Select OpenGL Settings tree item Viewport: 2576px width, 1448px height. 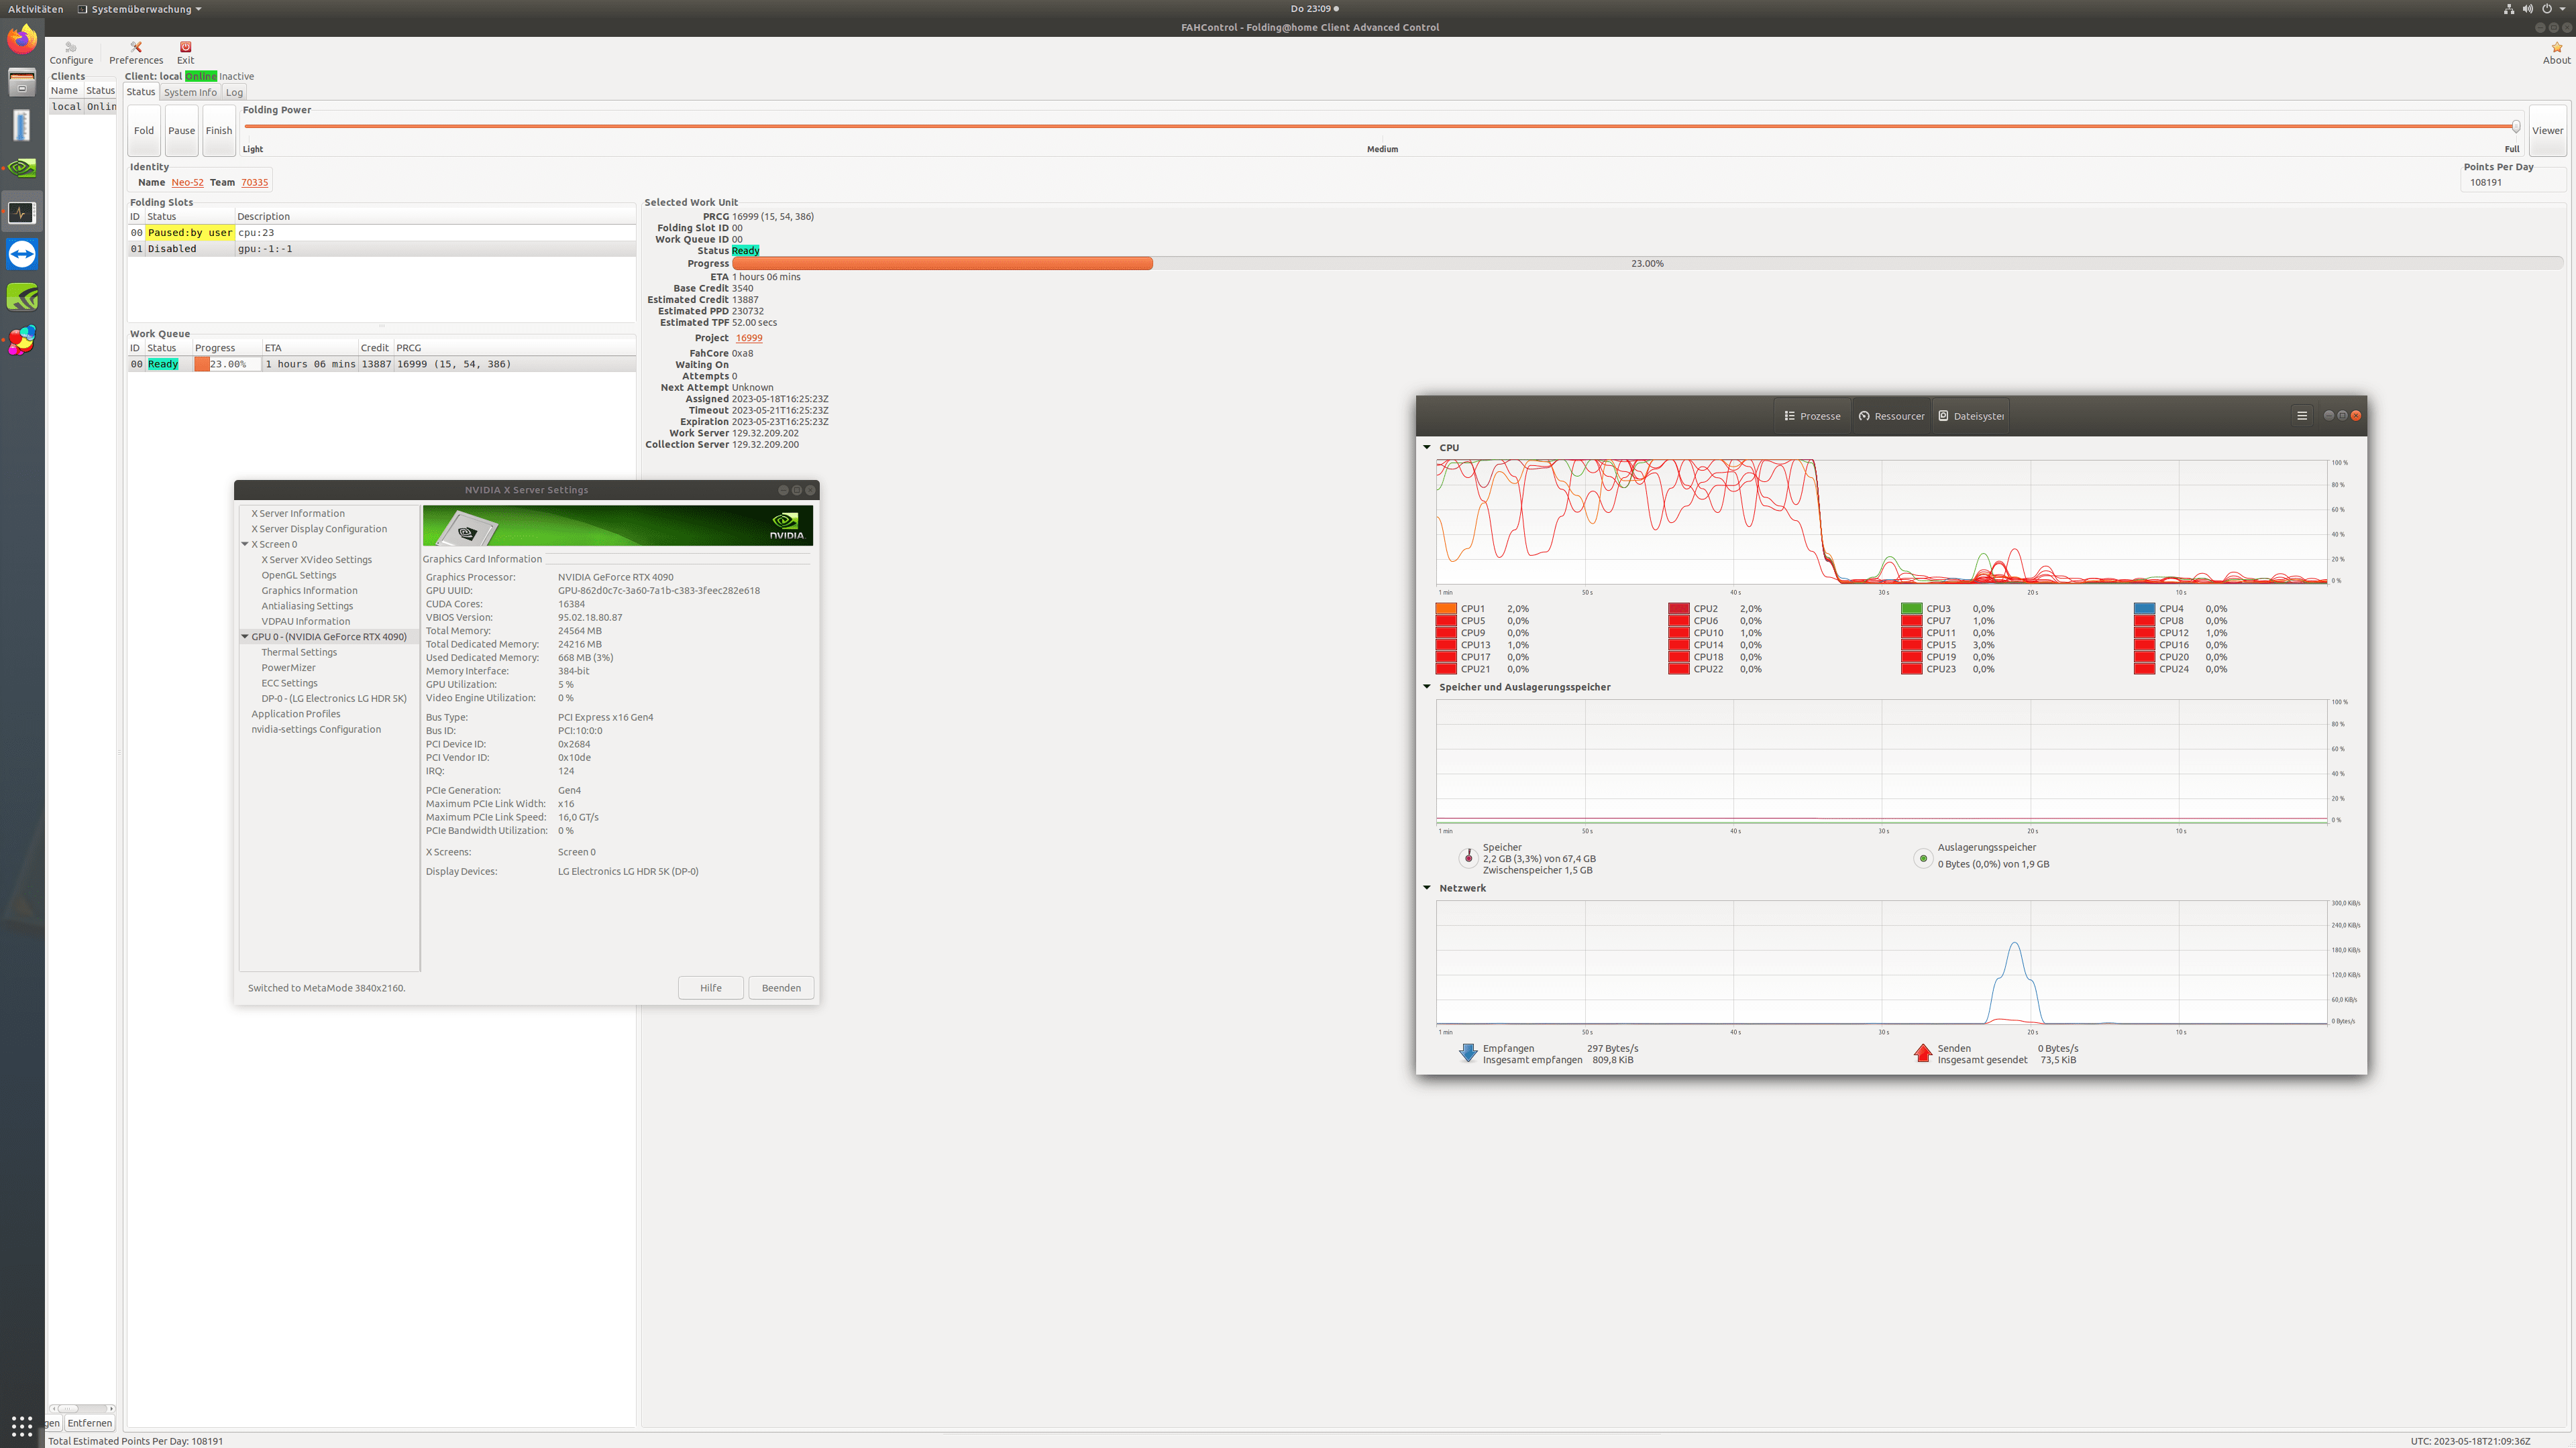[x=299, y=575]
